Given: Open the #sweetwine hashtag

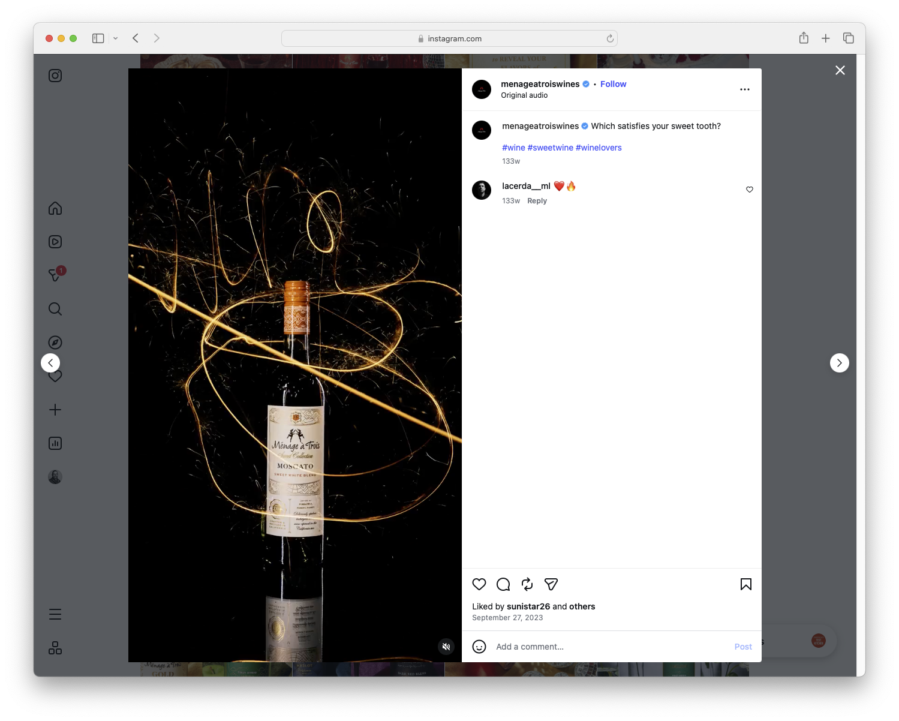Looking at the screenshot, I should tap(550, 147).
